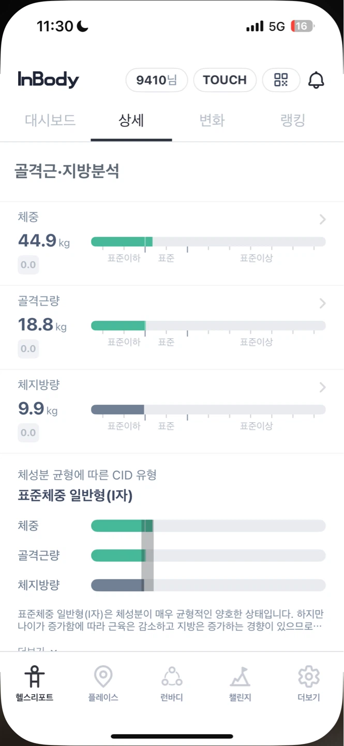Select the 상세 tab
Image resolution: width=344 pixels, height=746 pixels.
click(x=131, y=121)
